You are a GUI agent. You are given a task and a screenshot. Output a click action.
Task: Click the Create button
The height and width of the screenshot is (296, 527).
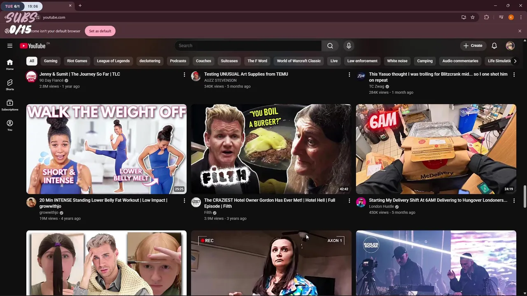[473, 46]
